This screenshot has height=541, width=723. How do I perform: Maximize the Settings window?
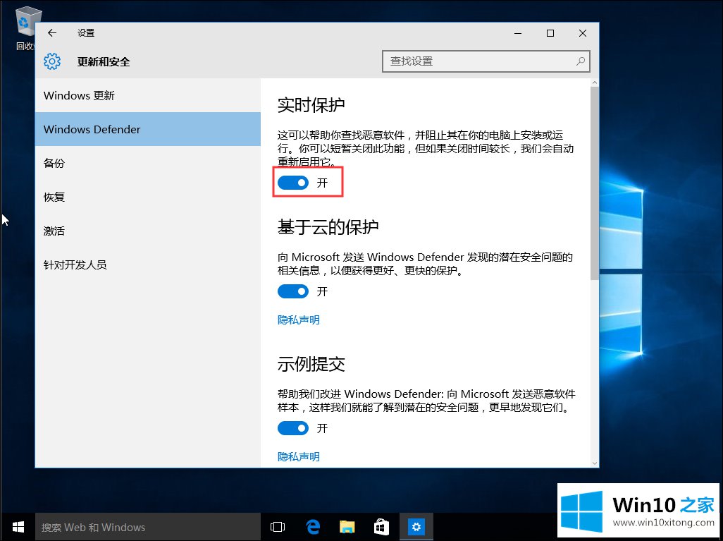coord(550,32)
